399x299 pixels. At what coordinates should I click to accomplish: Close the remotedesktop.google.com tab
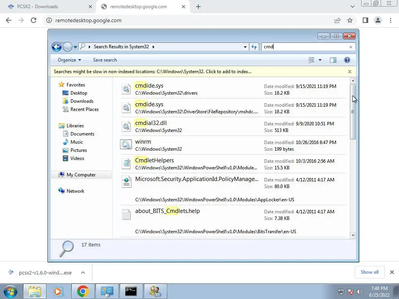click(184, 7)
